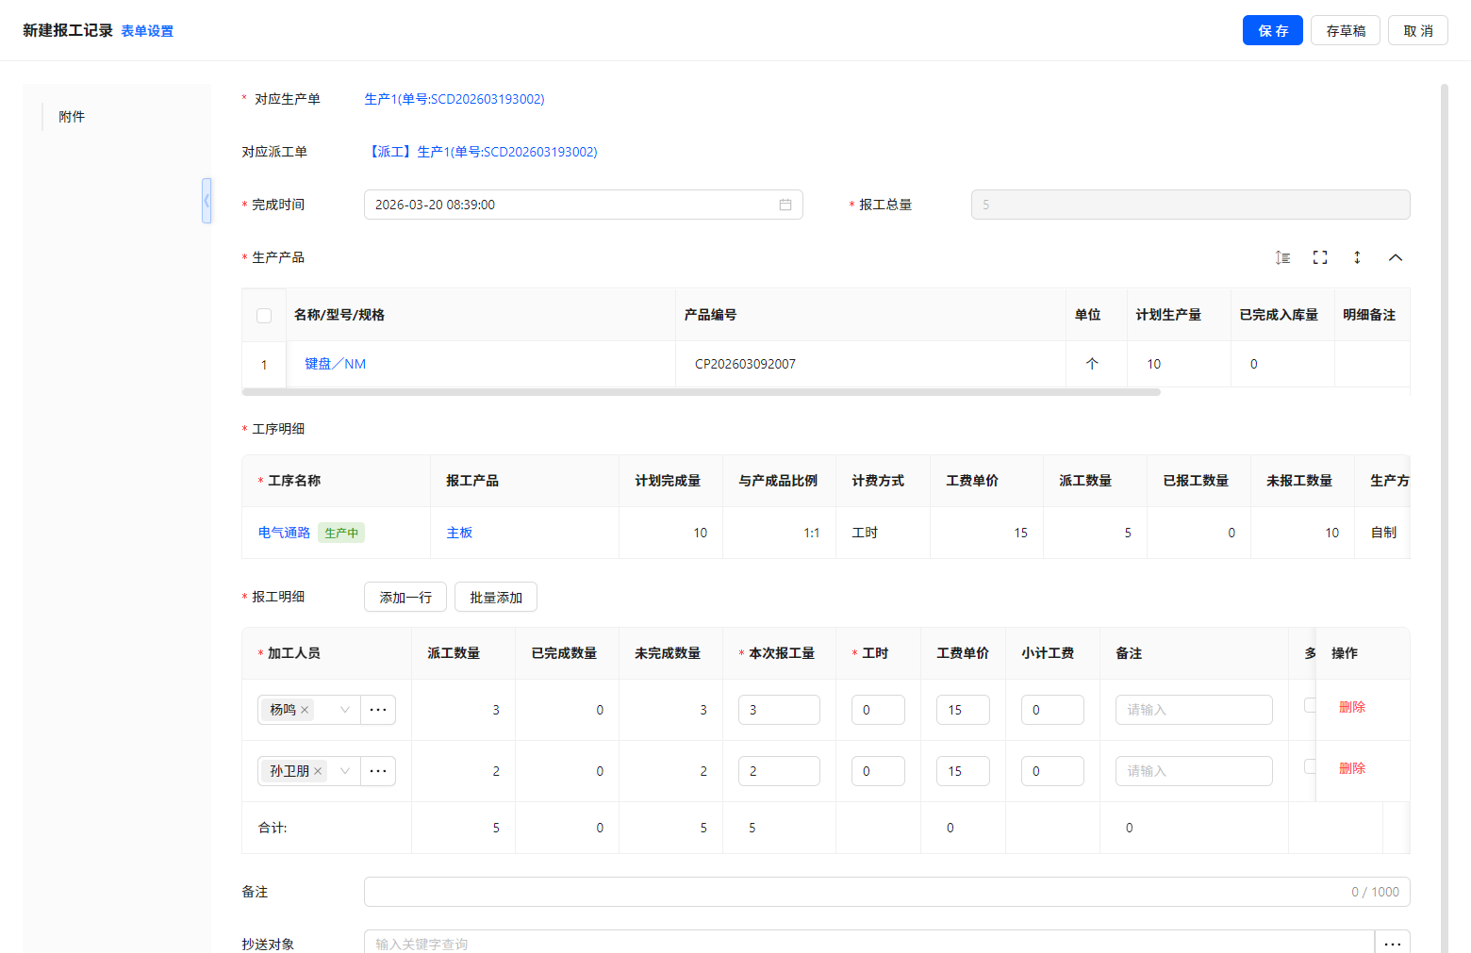Click the ellipsis button beside 孙卫朋

point(378,771)
